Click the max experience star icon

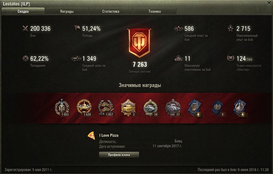tap(230, 28)
